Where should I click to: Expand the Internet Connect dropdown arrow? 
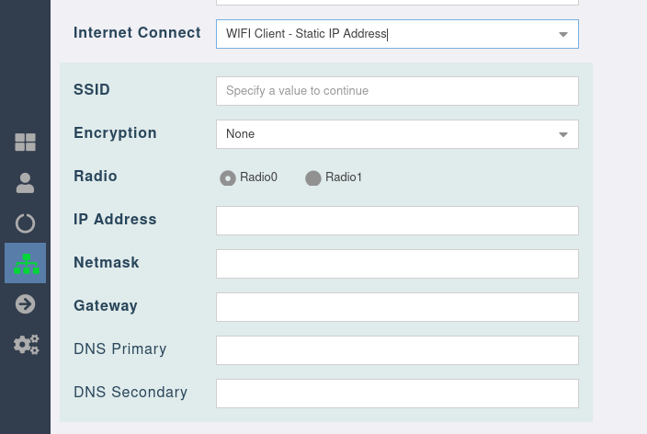coord(563,35)
